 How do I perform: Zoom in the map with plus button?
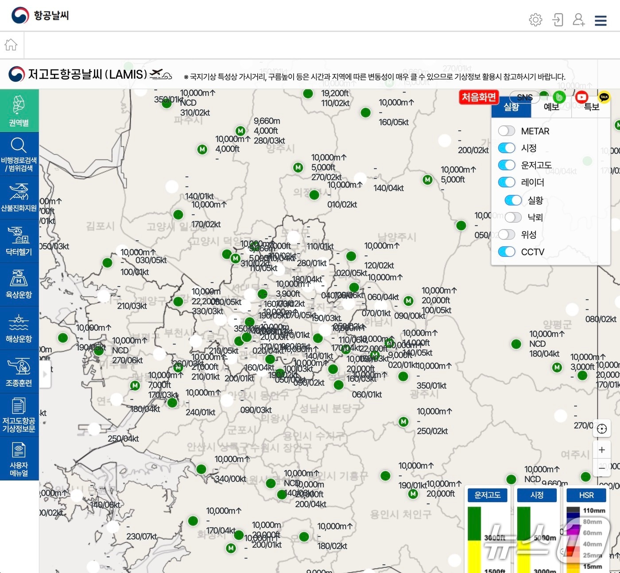[x=602, y=450]
